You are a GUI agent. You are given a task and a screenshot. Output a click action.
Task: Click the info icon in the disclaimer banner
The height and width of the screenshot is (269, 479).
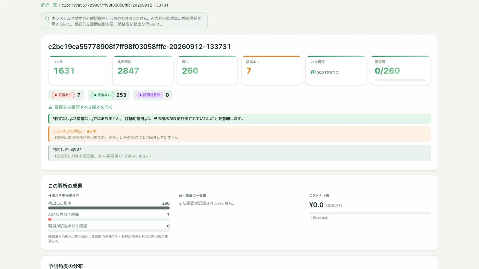(47, 19)
